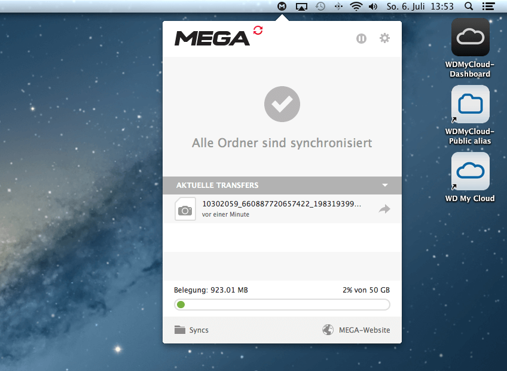Image resolution: width=507 pixels, height=371 pixels.
Task: Click the storage usage progress bar
Action: point(282,305)
